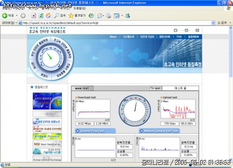Open the 인터넷 기상도 navigation link
This screenshot has height=168, width=233.
click(x=147, y=37)
